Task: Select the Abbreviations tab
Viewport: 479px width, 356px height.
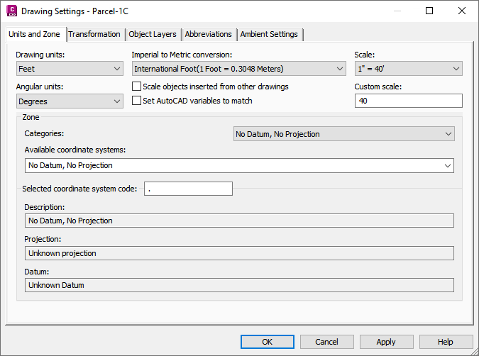Action: (x=209, y=34)
